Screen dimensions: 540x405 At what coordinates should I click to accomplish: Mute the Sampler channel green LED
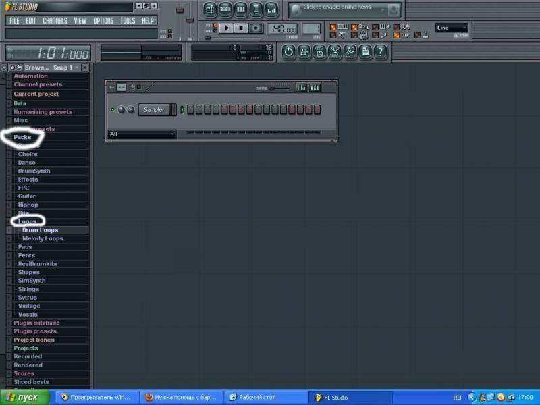click(x=113, y=109)
